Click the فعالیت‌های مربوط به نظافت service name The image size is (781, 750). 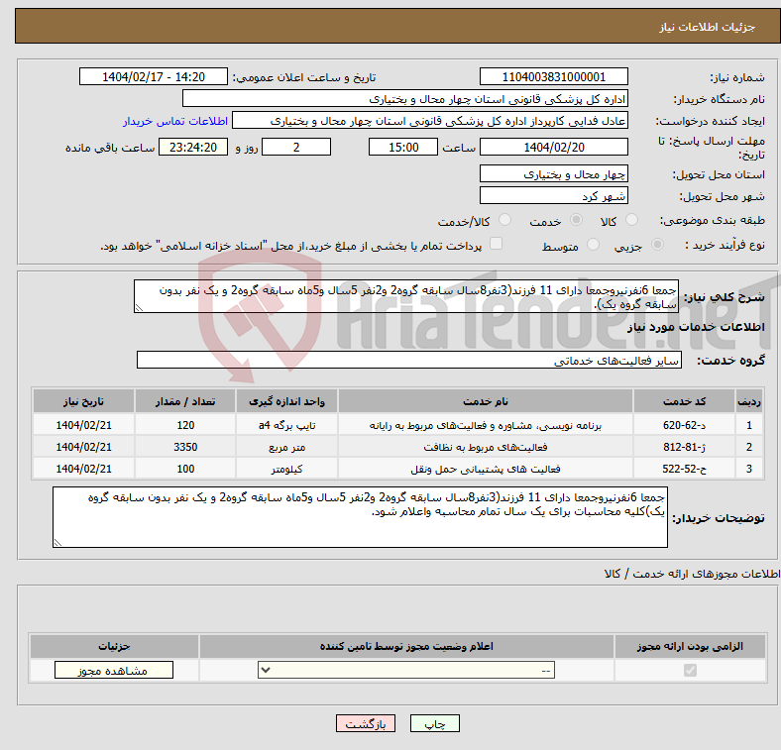pyautogui.click(x=486, y=447)
